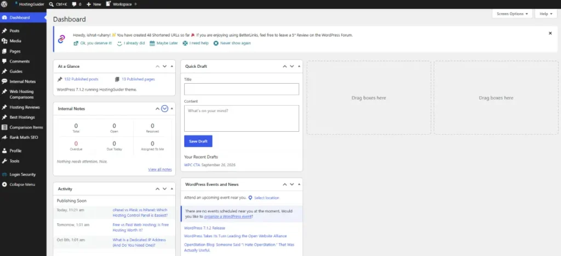
Task: Open 132 Published posts link
Action: click(81, 79)
